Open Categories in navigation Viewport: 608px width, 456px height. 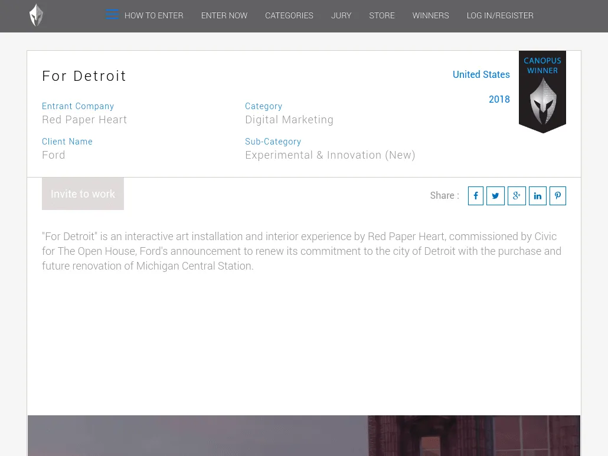click(289, 15)
